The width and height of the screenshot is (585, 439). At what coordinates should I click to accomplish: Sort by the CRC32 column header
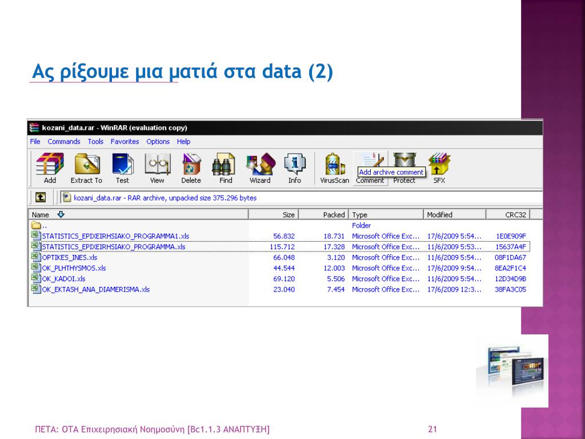[x=508, y=215]
